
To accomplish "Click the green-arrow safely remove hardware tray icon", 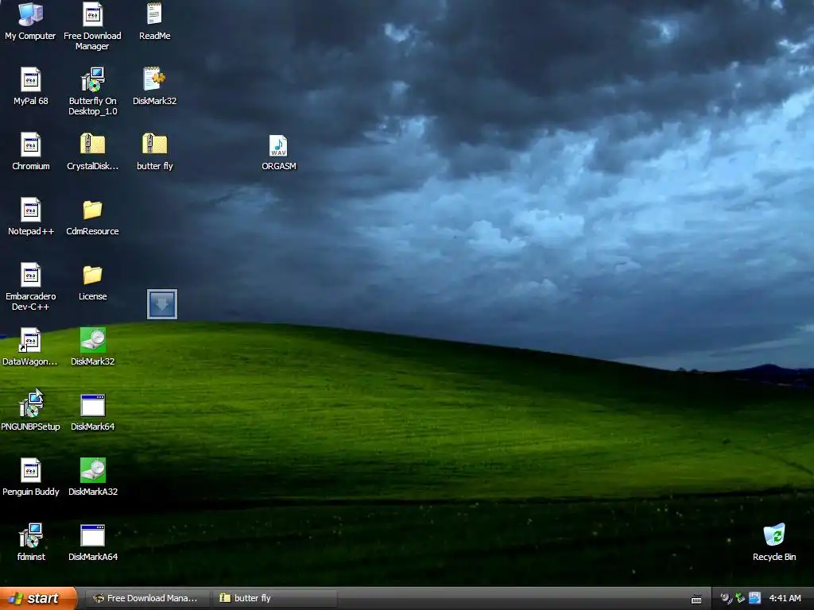I will click(740, 598).
